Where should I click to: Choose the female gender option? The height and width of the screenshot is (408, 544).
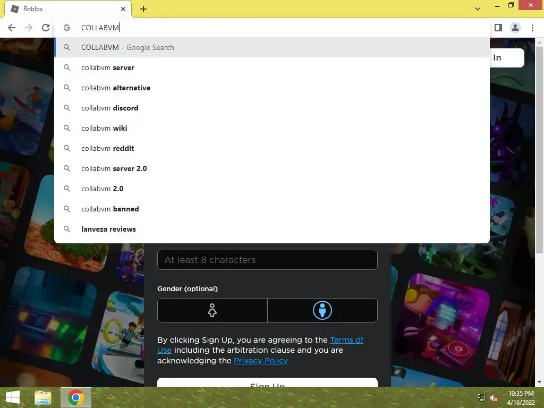tap(212, 310)
